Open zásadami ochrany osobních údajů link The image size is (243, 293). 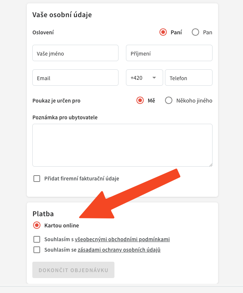pos(119,250)
